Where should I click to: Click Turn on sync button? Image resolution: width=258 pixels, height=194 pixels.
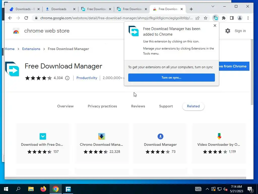(x=171, y=78)
